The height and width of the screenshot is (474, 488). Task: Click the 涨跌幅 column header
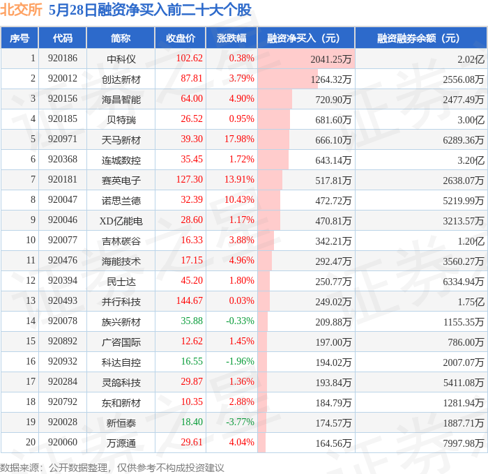point(231,38)
